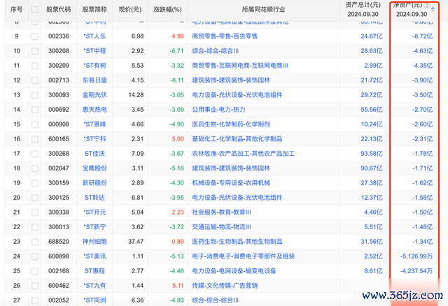Open stock name link *ST美讯

click(94, 256)
